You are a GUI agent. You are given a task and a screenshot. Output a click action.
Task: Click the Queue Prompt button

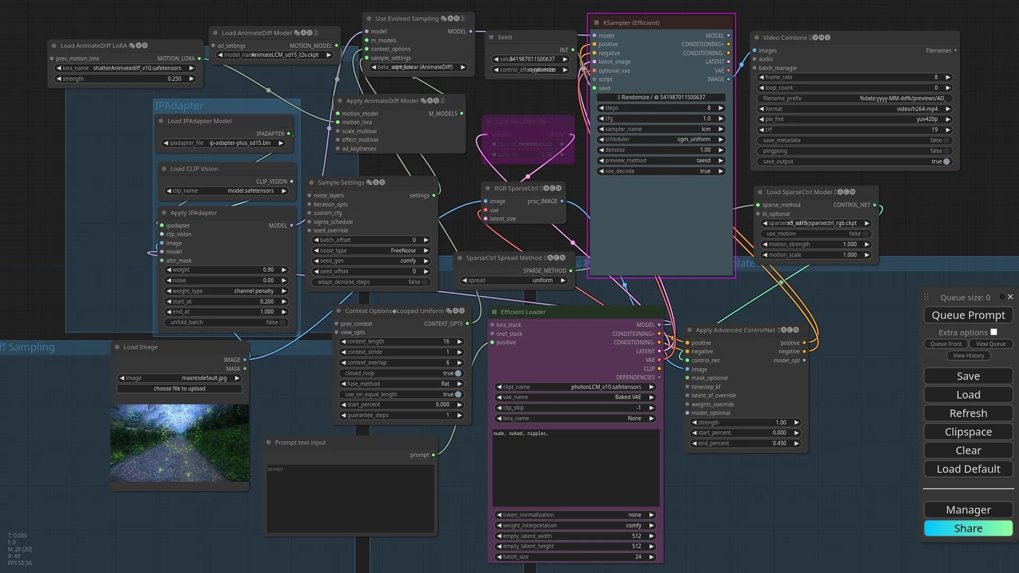(x=968, y=315)
